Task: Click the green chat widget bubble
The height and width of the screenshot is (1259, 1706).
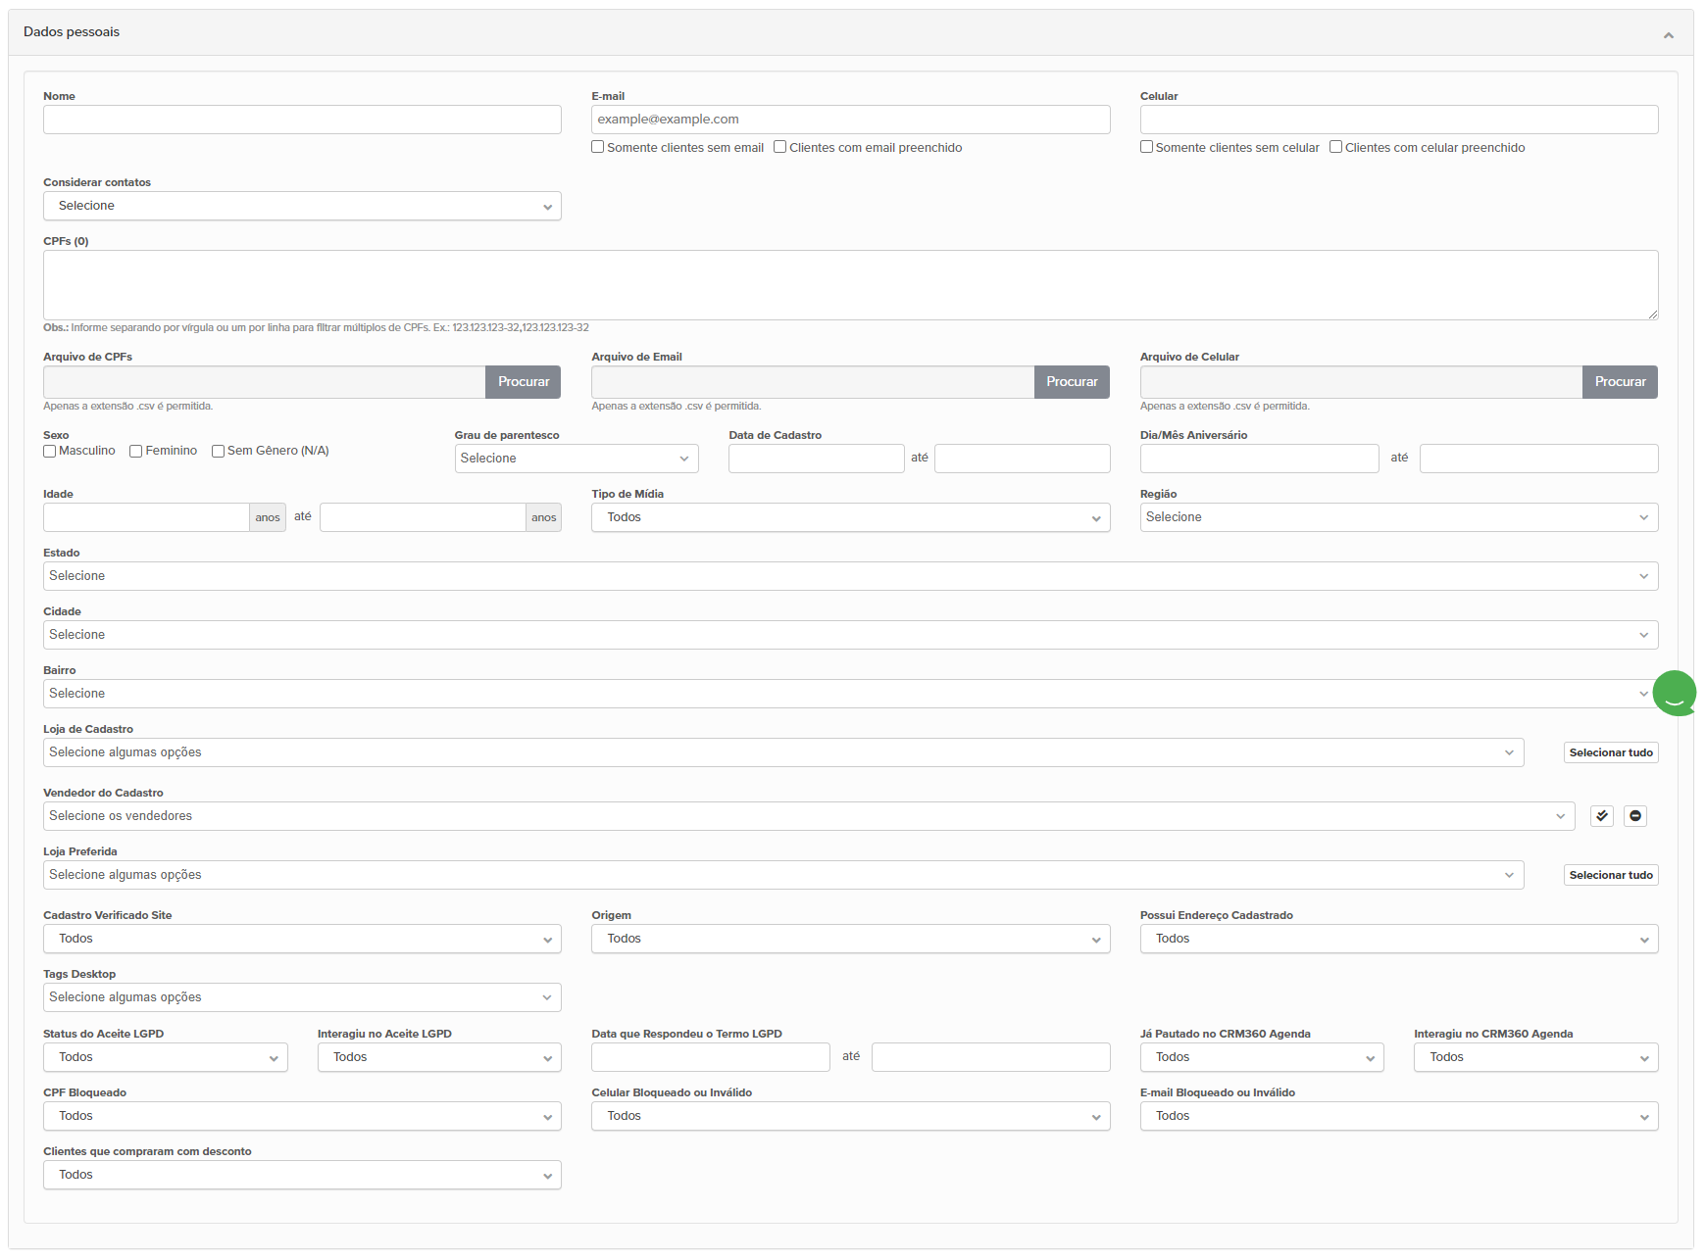Action: (x=1674, y=694)
